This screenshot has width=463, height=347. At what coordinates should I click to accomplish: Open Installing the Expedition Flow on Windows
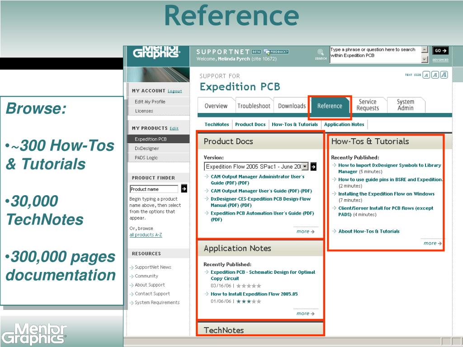click(386, 193)
